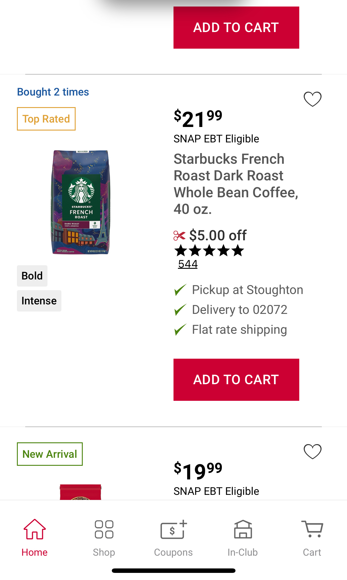Open the Coupons icon in bottom bar
The height and width of the screenshot is (580, 347).
tap(173, 529)
